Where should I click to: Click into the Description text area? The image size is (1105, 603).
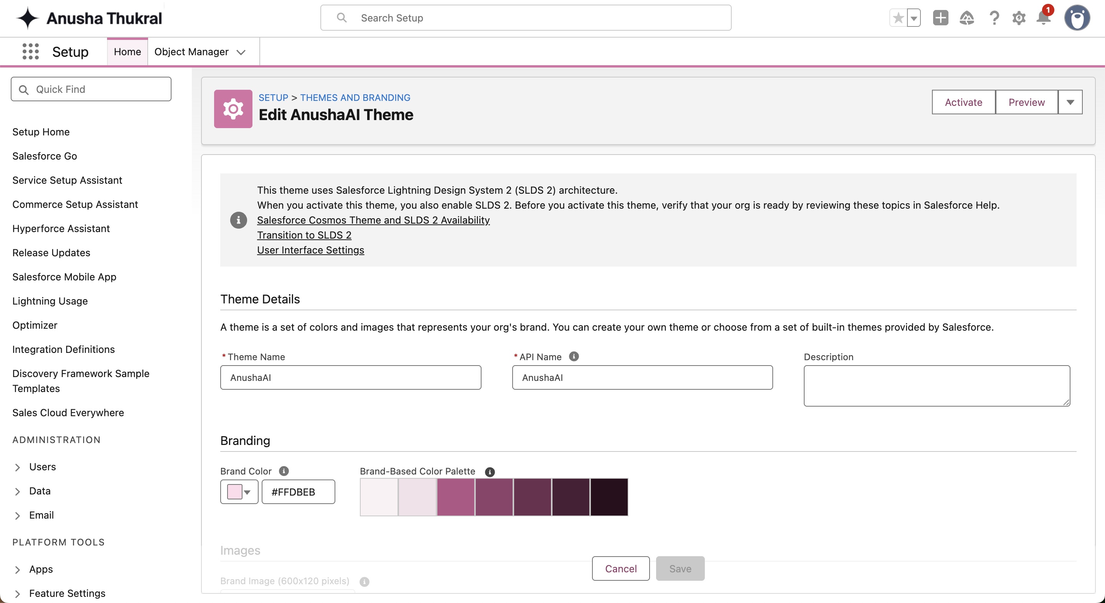pyautogui.click(x=937, y=386)
